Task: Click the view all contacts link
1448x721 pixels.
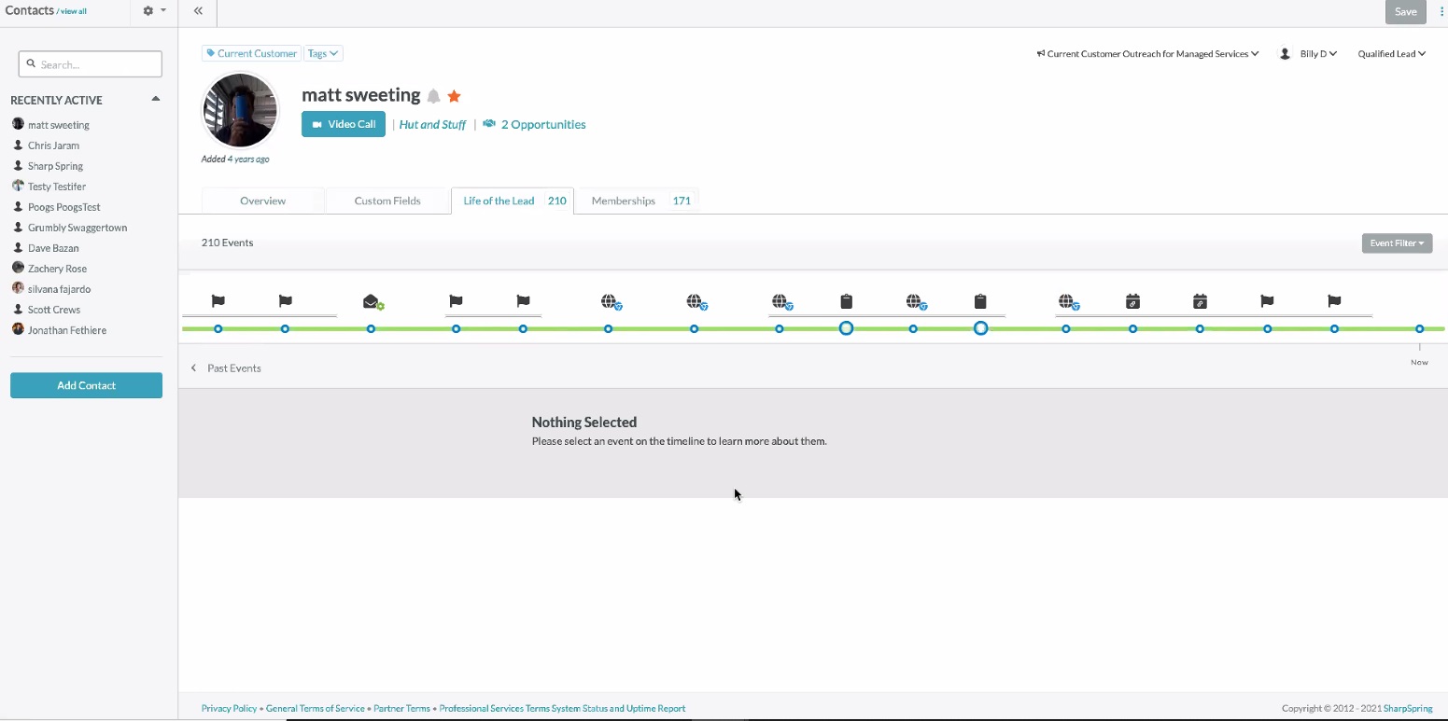Action: [74, 12]
